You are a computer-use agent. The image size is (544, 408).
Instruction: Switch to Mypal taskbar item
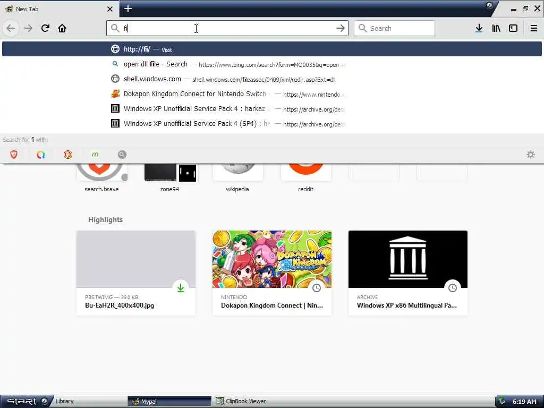click(169, 401)
